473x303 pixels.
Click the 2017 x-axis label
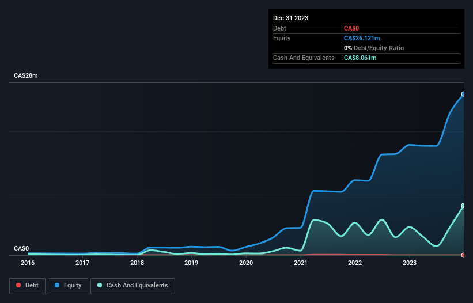(x=82, y=263)
